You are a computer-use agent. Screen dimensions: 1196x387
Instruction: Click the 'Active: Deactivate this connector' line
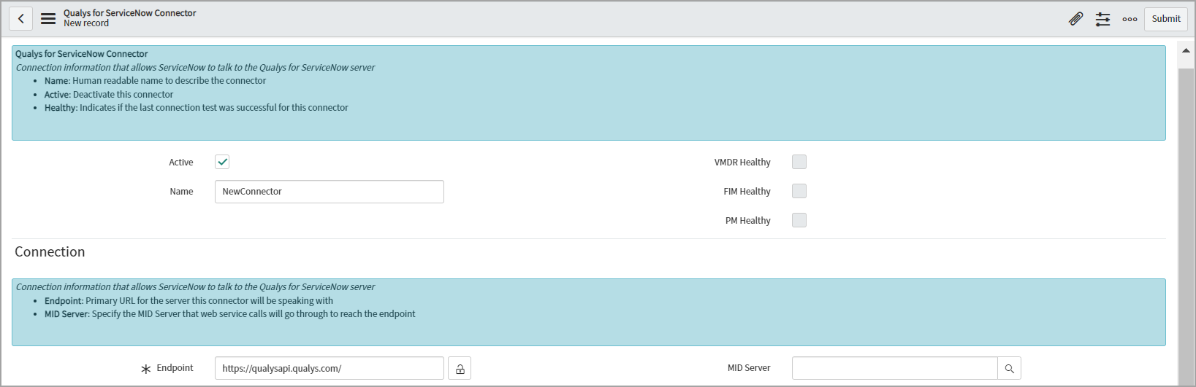point(109,95)
